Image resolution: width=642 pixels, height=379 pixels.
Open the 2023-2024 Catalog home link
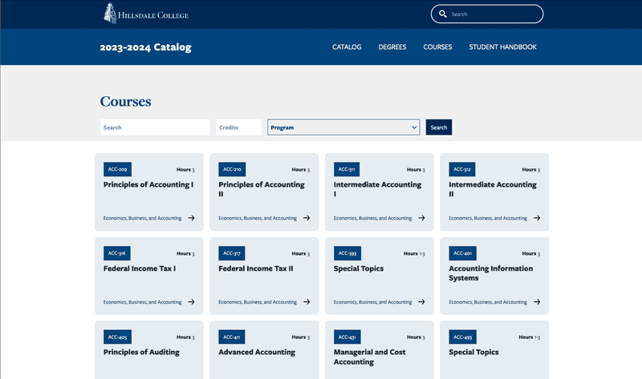click(145, 47)
